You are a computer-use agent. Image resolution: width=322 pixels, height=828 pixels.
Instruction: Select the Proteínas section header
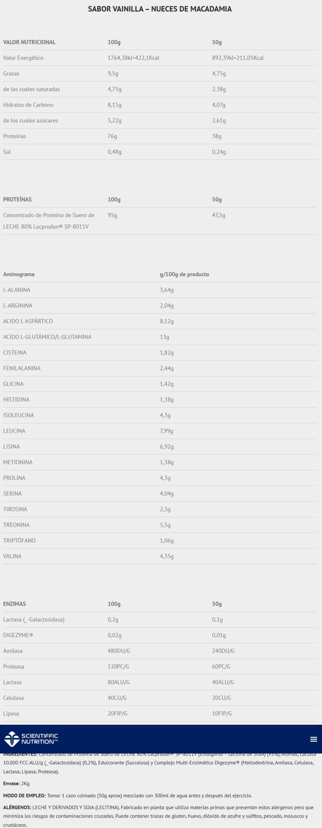[17, 199]
